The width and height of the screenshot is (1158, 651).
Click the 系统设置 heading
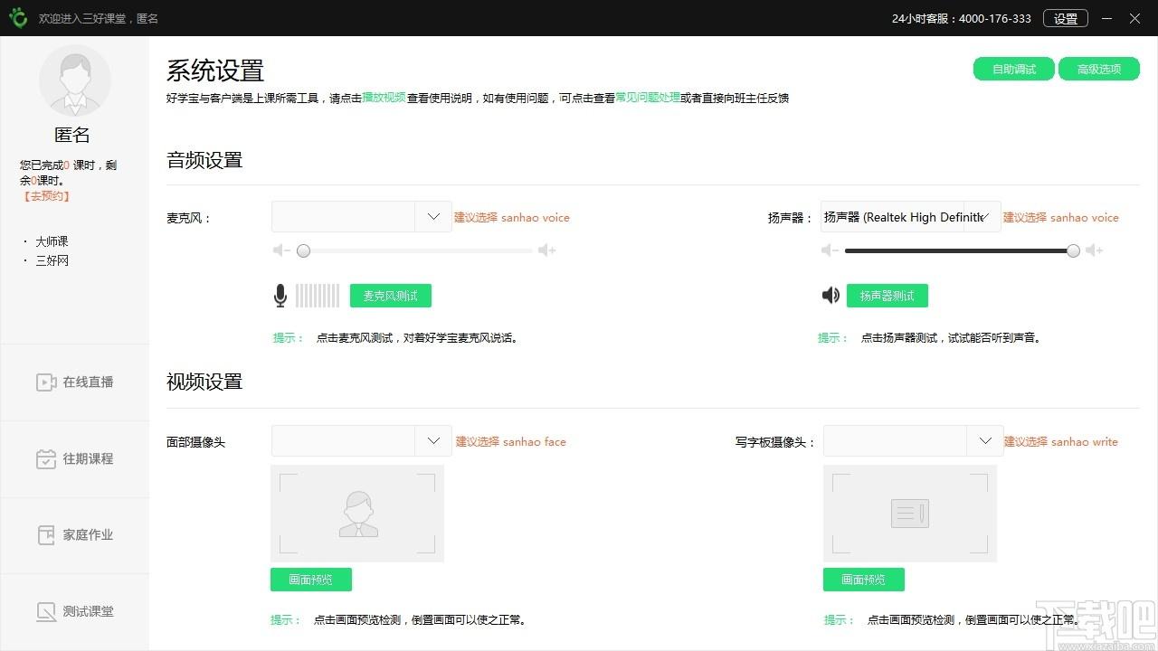(x=215, y=71)
